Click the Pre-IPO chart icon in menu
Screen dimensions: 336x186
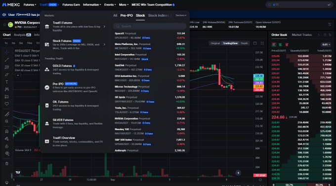(x=47, y=87)
